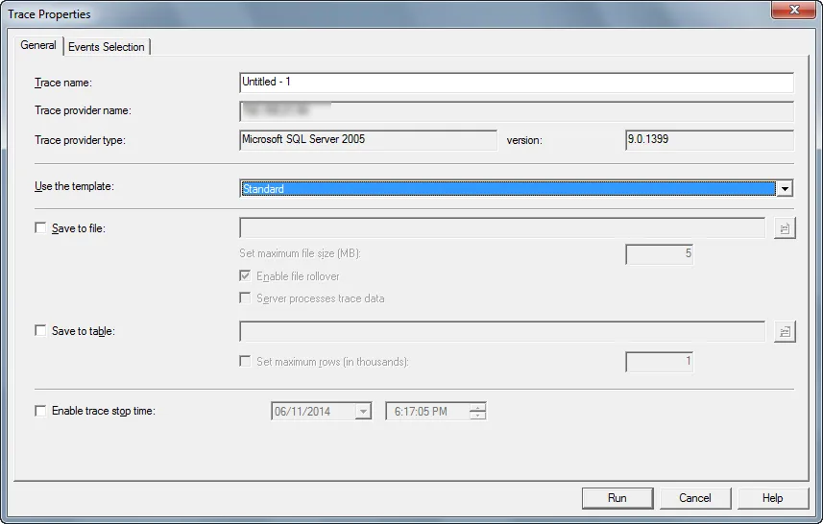
Task: Click the Save to file path field
Action: pos(502,228)
